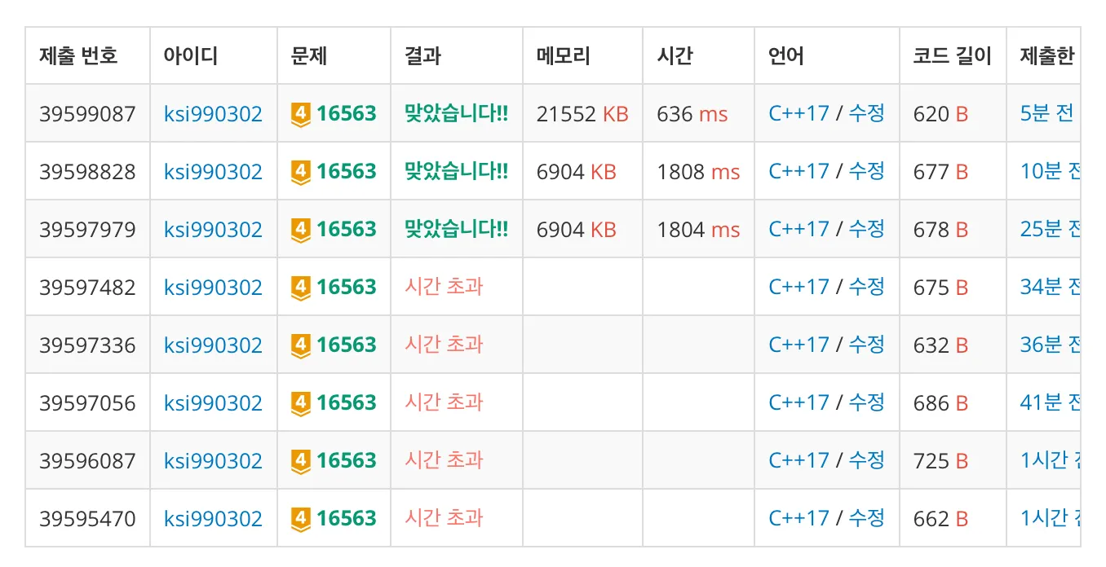
Task: Open problem 16563 link in row 39597979
Action: coord(347,230)
